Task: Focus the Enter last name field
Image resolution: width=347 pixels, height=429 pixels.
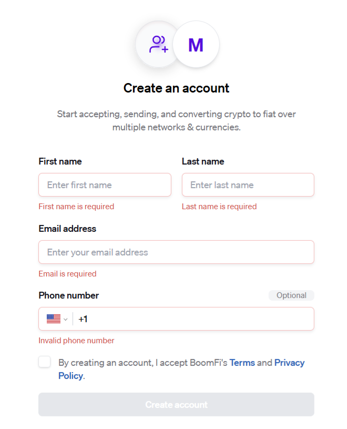Action: click(x=248, y=185)
